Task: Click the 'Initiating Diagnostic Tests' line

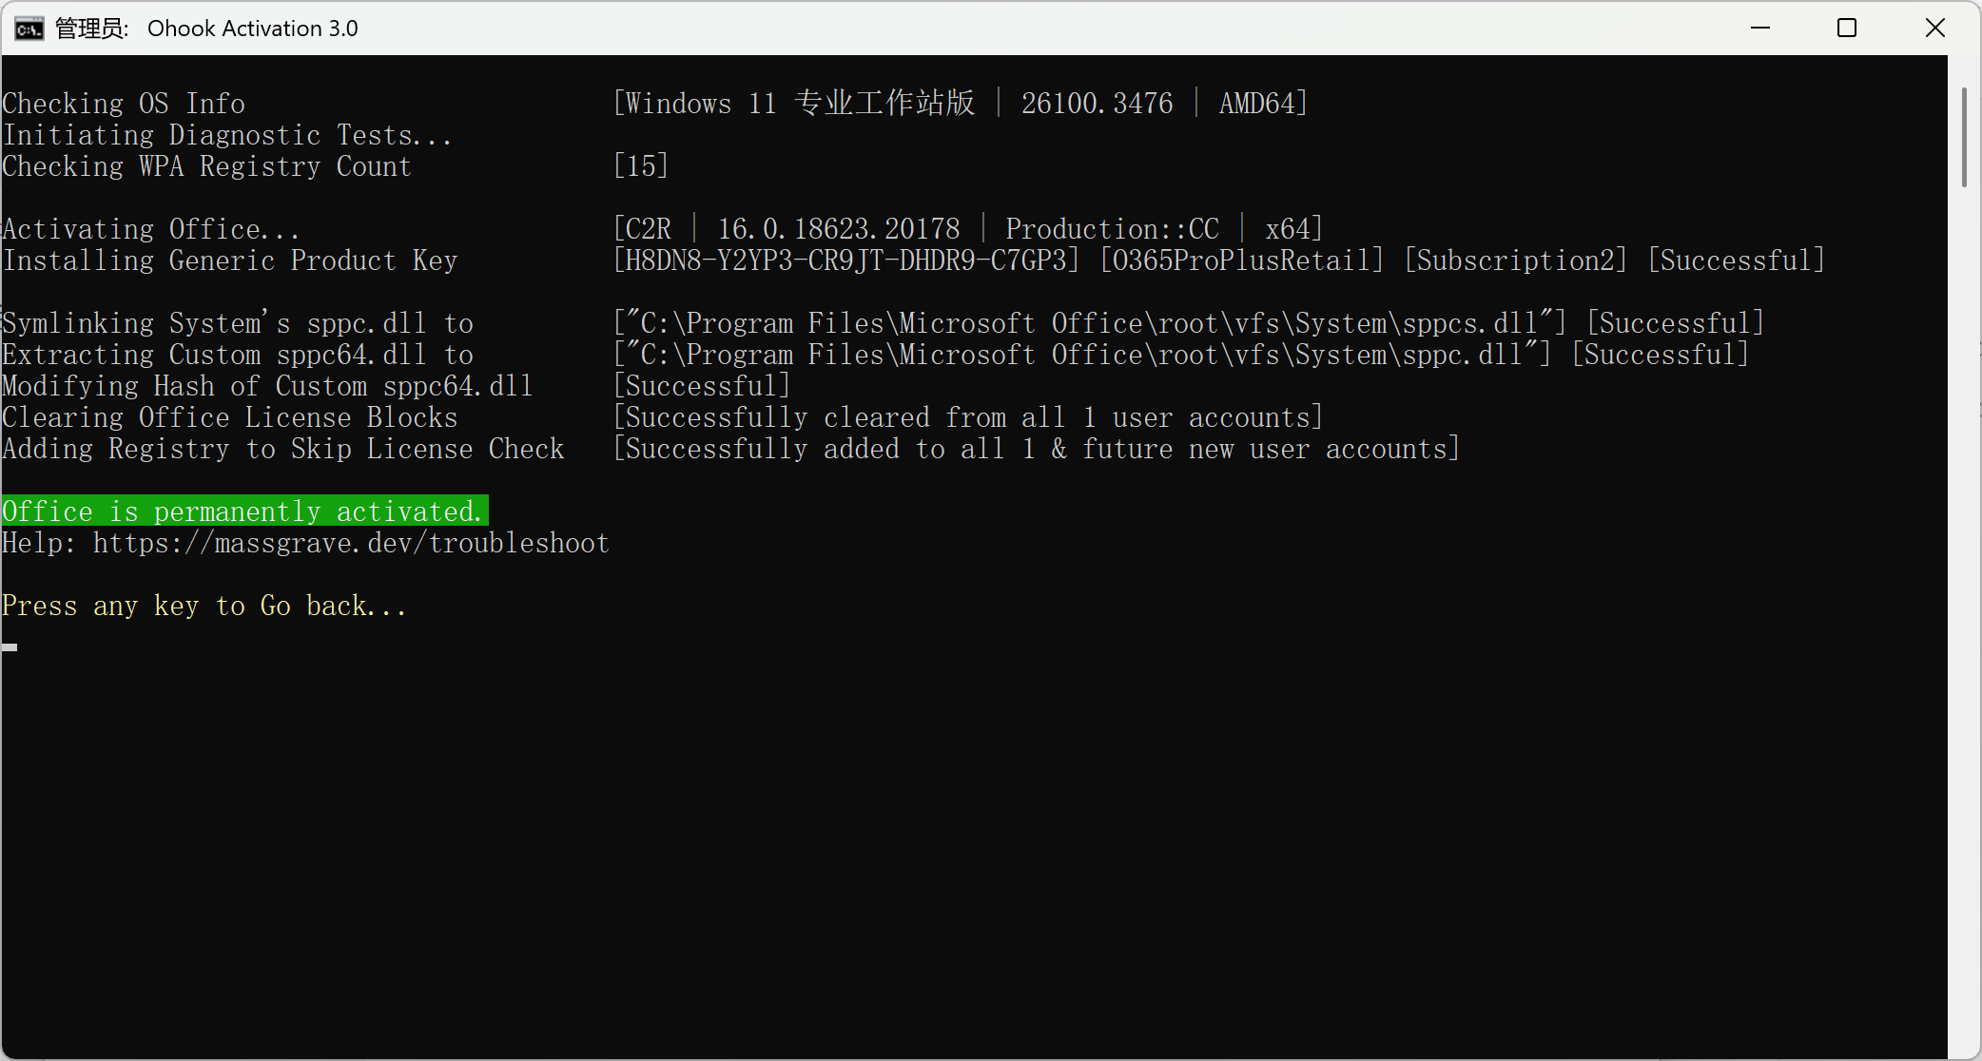Action: 226,135
